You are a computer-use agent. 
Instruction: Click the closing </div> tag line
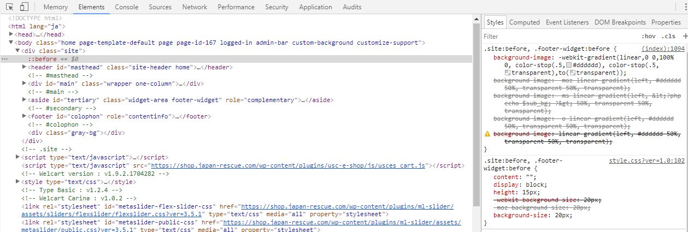click(x=32, y=141)
